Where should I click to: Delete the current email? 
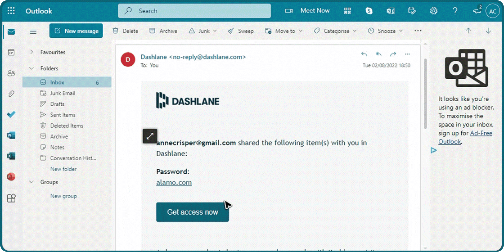(125, 31)
